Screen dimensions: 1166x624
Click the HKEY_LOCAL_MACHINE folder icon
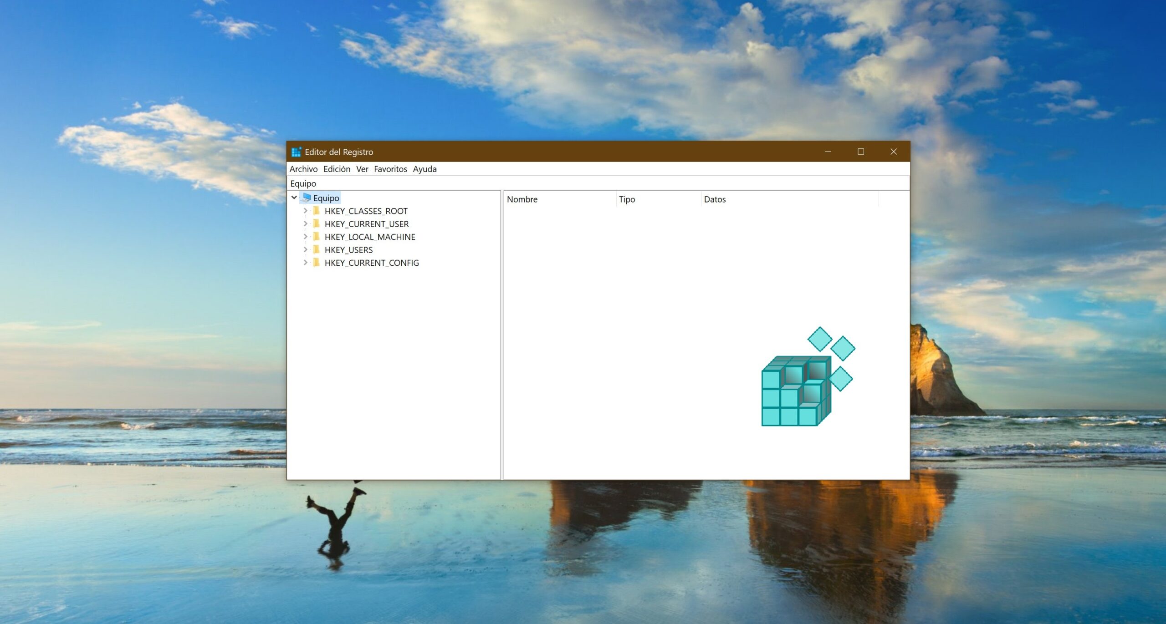[x=316, y=237]
